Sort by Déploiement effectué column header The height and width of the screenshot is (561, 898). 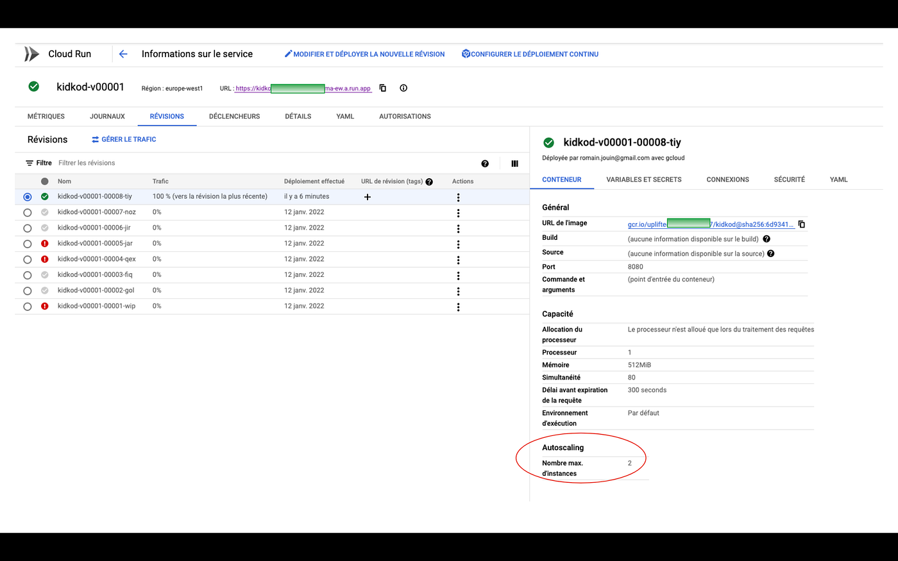coord(314,181)
